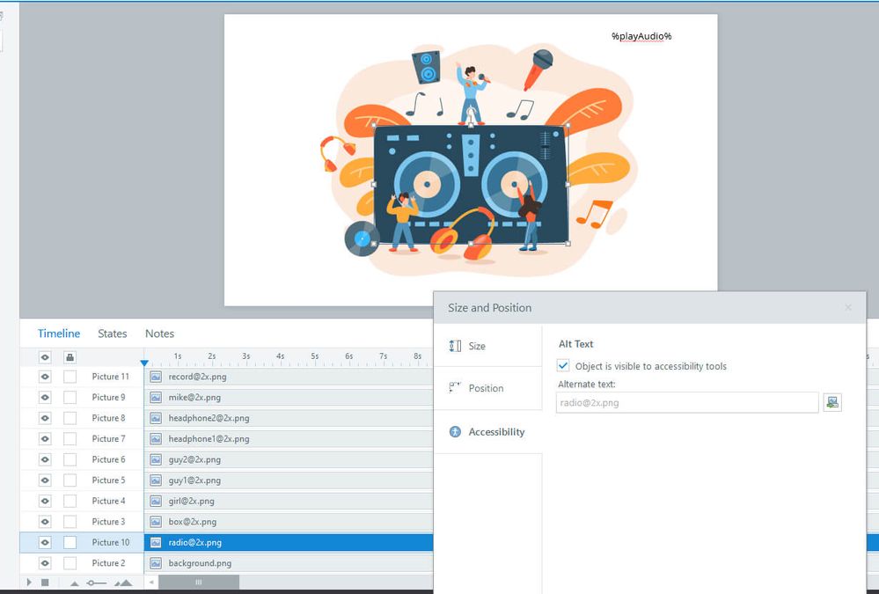Zoom out timeline using small mountain icon
The height and width of the screenshot is (594, 879).
pos(75,583)
